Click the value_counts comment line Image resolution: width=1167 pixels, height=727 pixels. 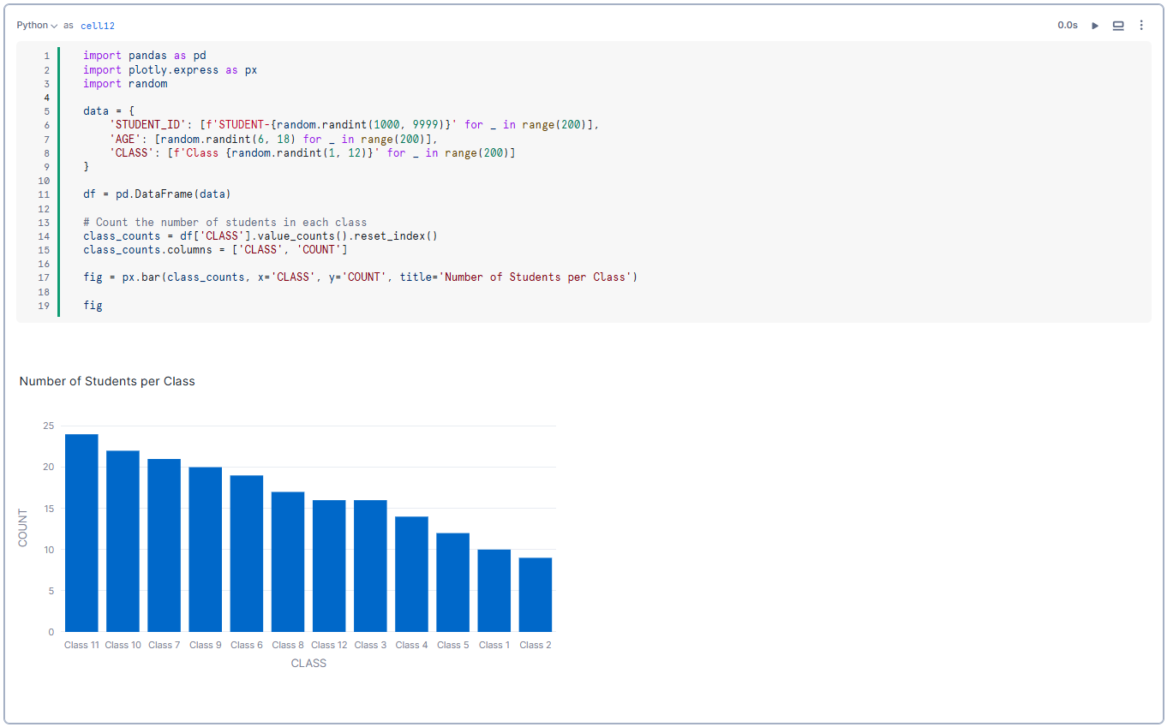click(224, 222)
